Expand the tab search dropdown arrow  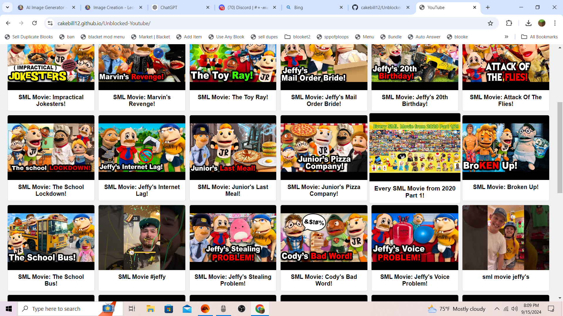coord(7,7)
